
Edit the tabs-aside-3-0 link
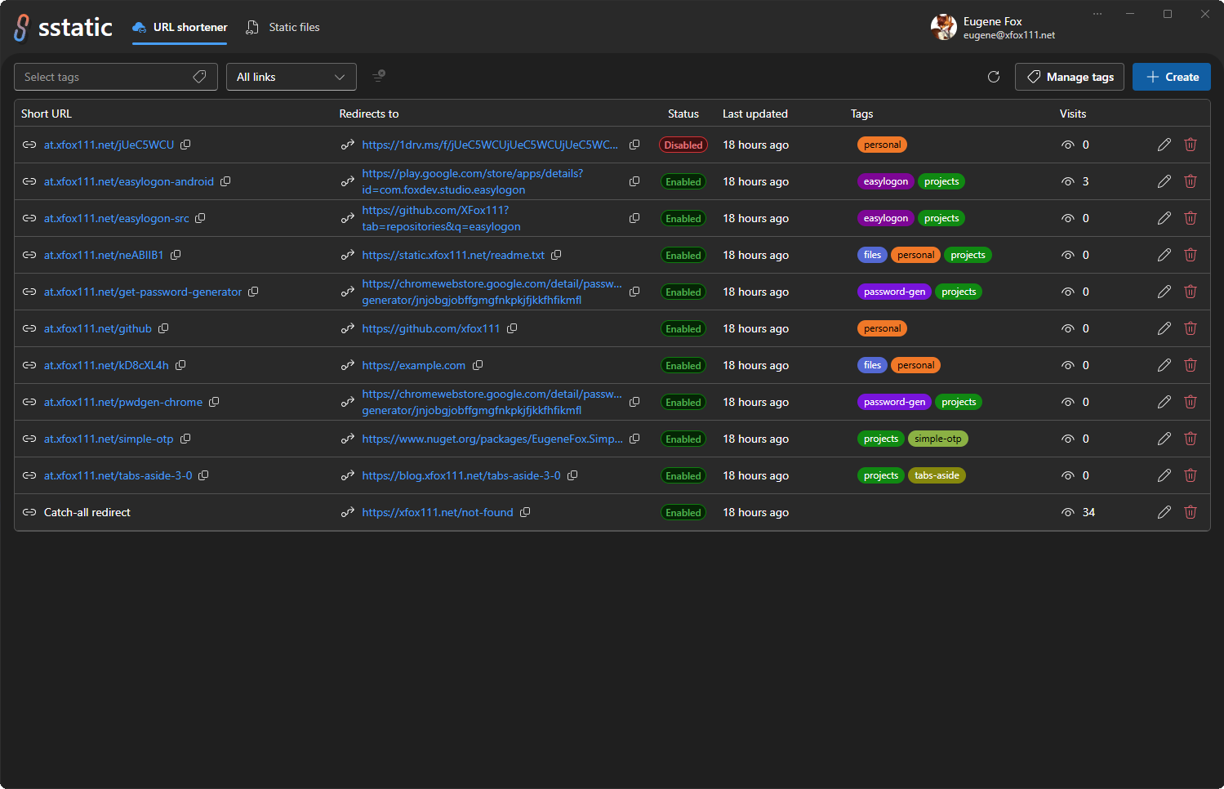[1164, 475]
